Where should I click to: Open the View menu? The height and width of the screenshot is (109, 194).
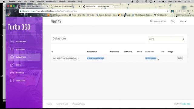[32, 2]
